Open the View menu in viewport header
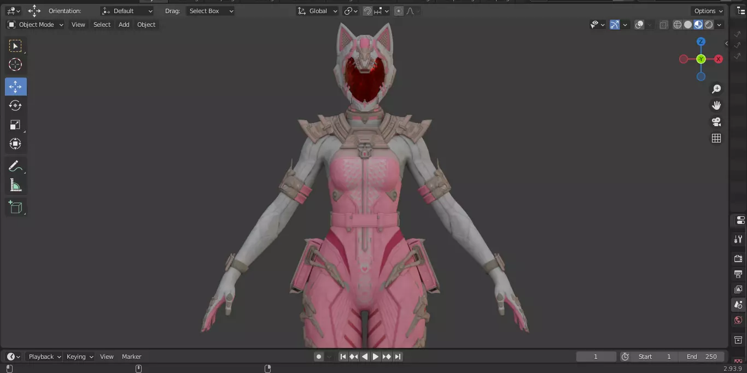This screenshot has width=747, height=373. point(78,25)
